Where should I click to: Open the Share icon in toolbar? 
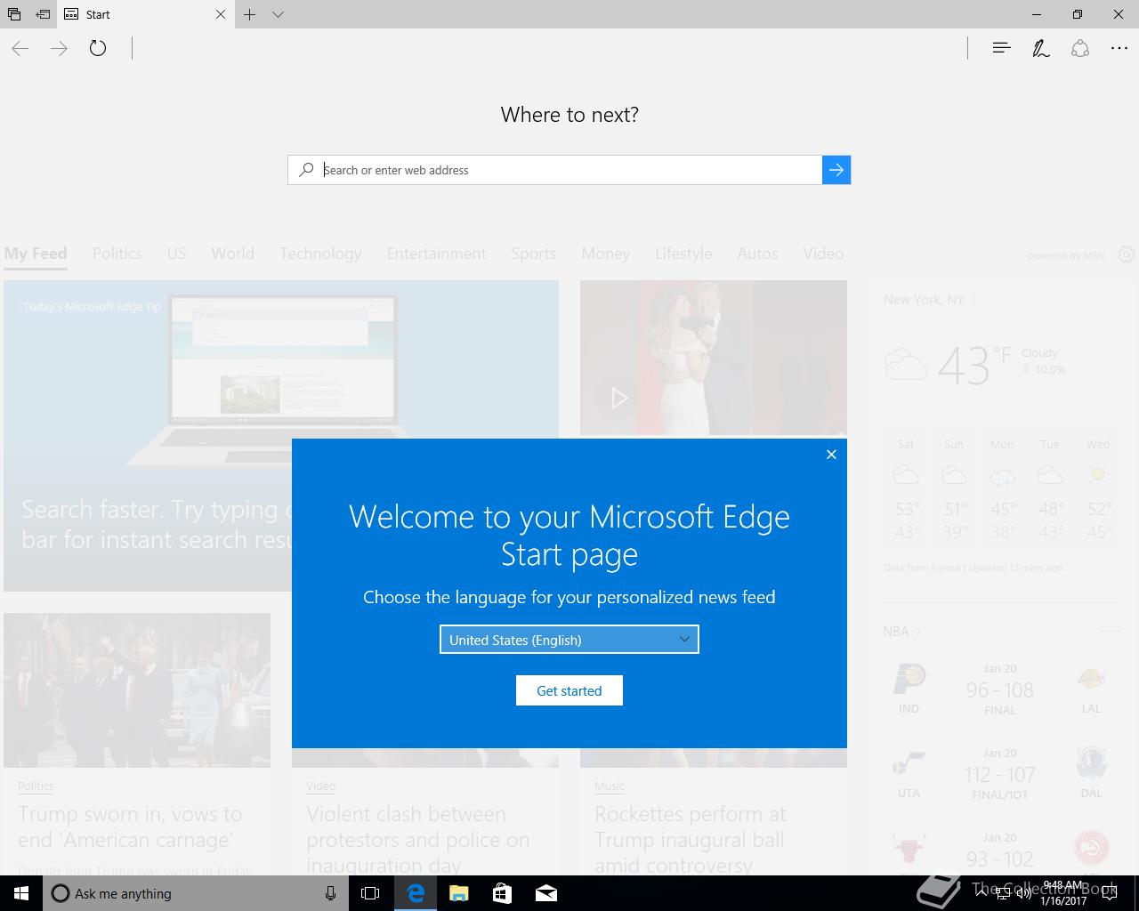pos(1080,48)
